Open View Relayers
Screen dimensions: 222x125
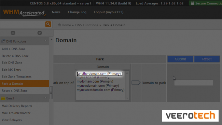(12, 120)
